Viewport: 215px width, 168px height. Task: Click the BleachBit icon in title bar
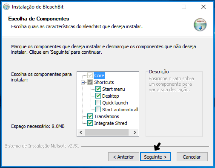pos(6,7)
